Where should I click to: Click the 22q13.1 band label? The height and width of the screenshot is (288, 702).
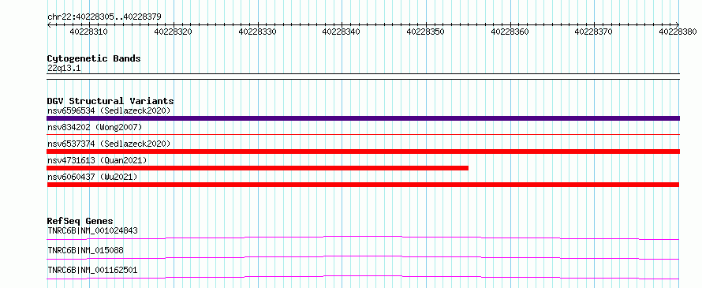pos(64,69)
